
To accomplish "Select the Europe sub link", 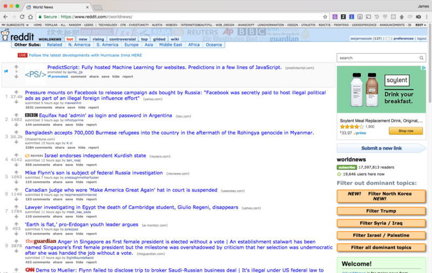I will (131, 45).
